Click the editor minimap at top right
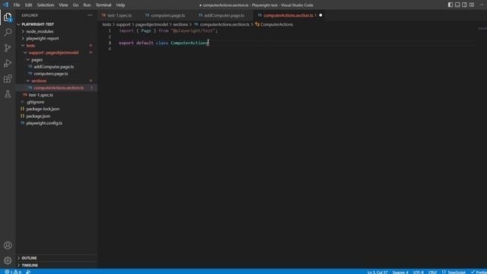 point(482,29)
